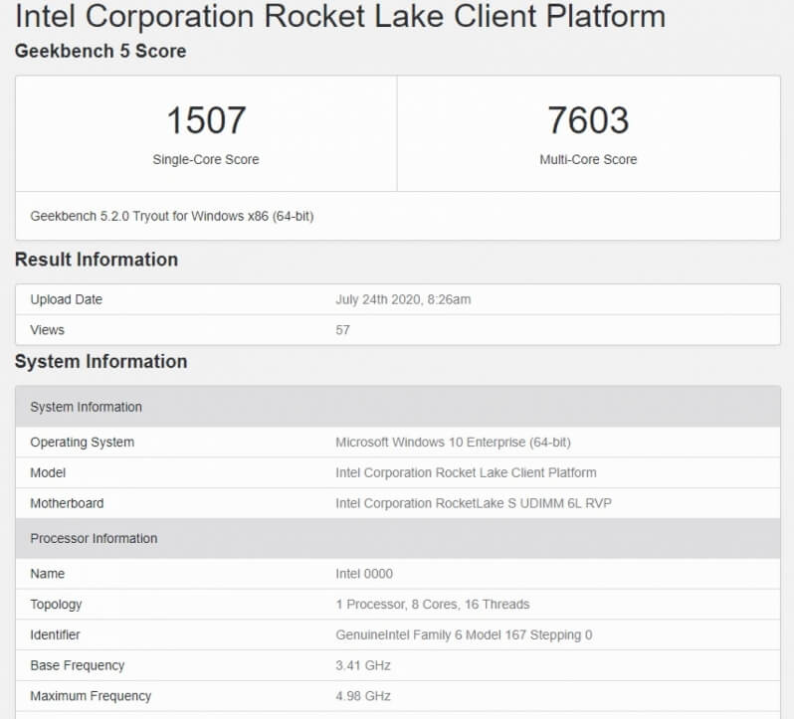The height and width of the screenshot is (719, 794).
Task: Click the Processor Information table header
Action: tap(94, 538)
